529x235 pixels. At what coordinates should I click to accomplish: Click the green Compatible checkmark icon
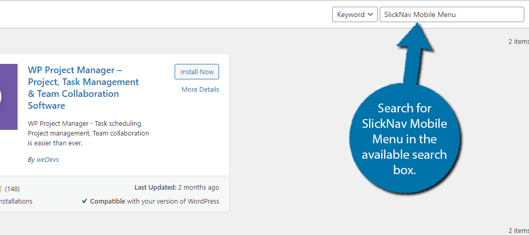84,201
